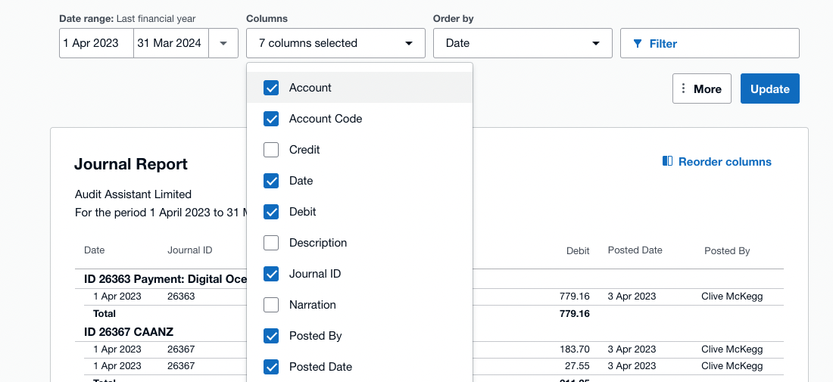The width and height of the screenshot is (833, 382).
Task: Click the ID 26363 Payment group heading
Action: click(165, 279)
